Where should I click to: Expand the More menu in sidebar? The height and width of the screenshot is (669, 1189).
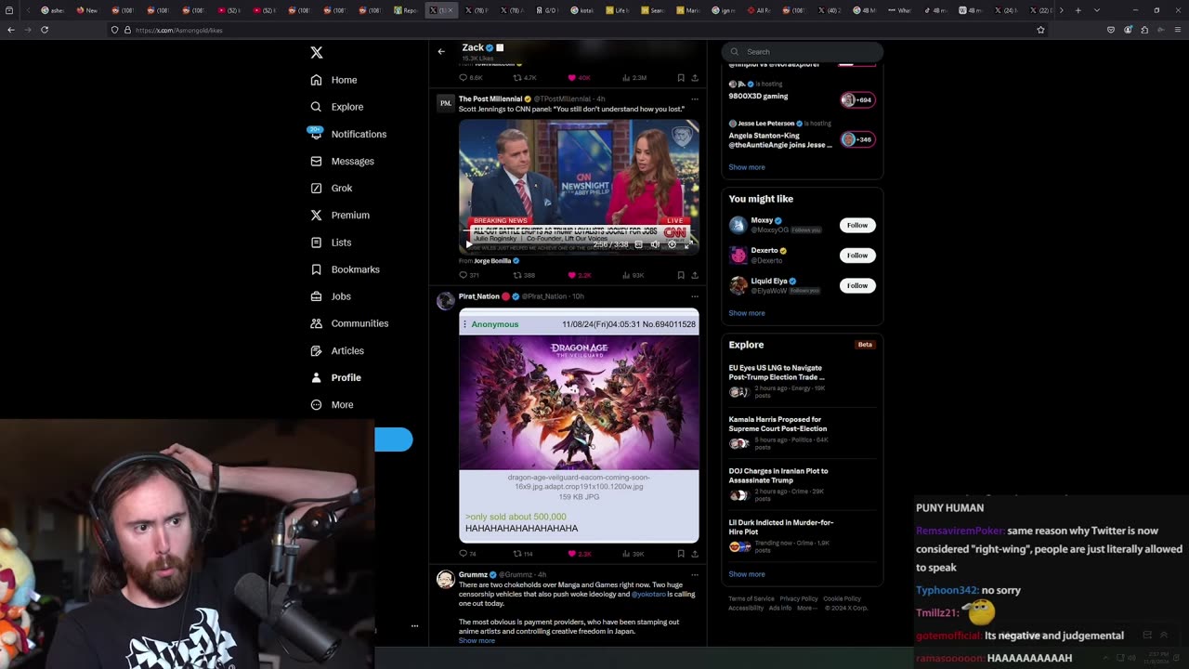tap(333, 404)
